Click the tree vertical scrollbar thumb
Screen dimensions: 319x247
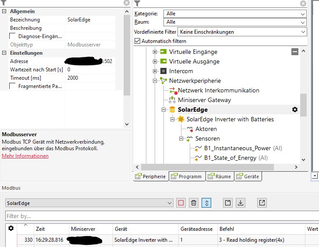point(303,105)
